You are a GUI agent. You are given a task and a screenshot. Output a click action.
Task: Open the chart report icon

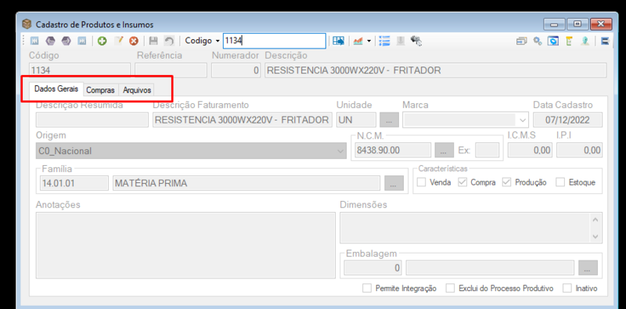pyautogui.click(x=358, y=41)
